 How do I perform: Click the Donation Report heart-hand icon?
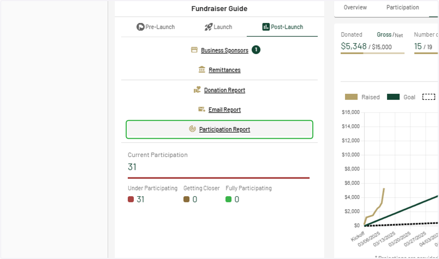click(198, 90)
